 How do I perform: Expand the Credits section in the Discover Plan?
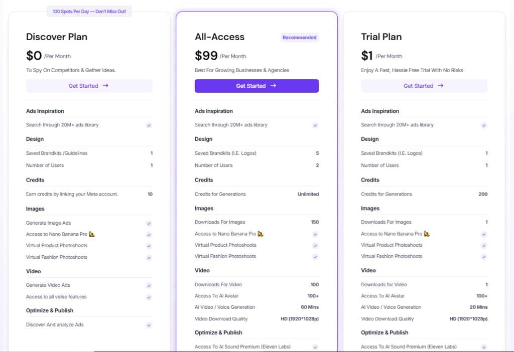click(35, 180)
